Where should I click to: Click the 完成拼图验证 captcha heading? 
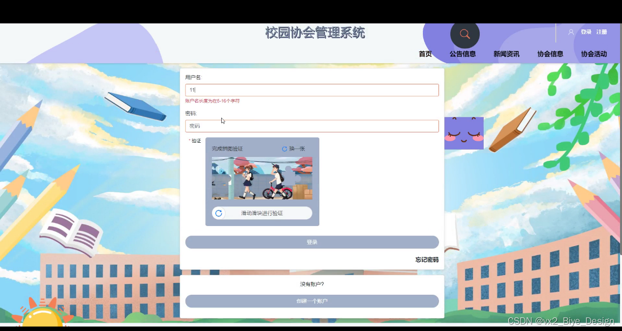point(227,149)
